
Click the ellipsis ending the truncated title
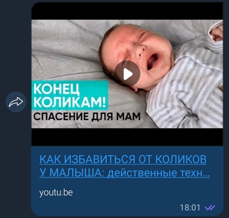click(x=207, y=175)
